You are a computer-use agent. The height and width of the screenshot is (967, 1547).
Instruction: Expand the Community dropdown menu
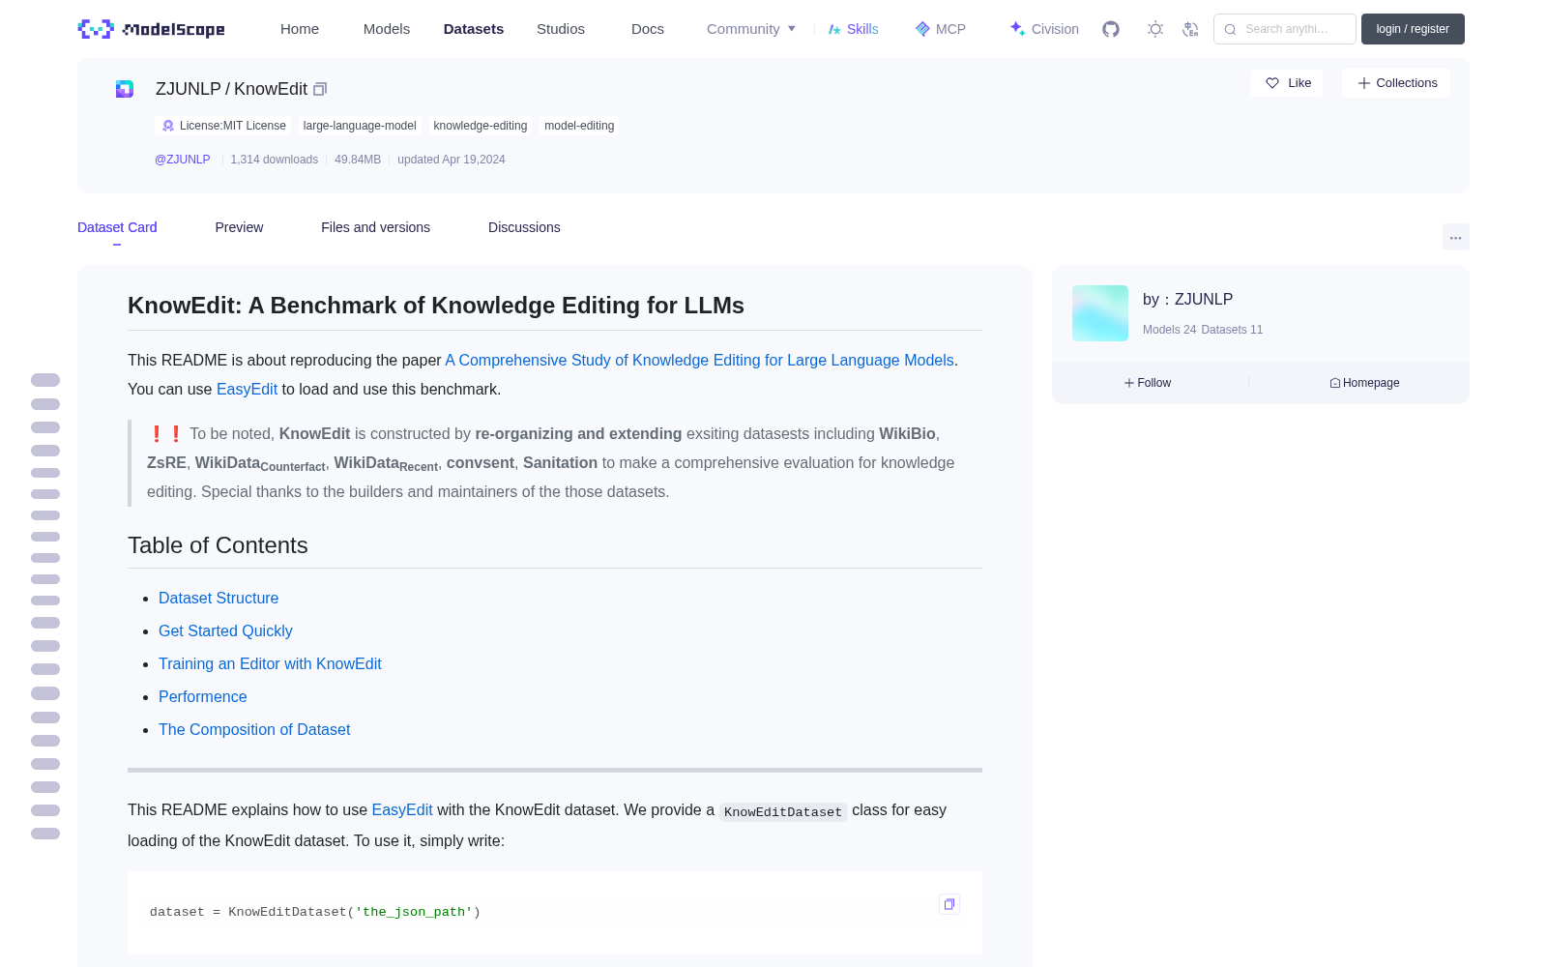point(751,29)
